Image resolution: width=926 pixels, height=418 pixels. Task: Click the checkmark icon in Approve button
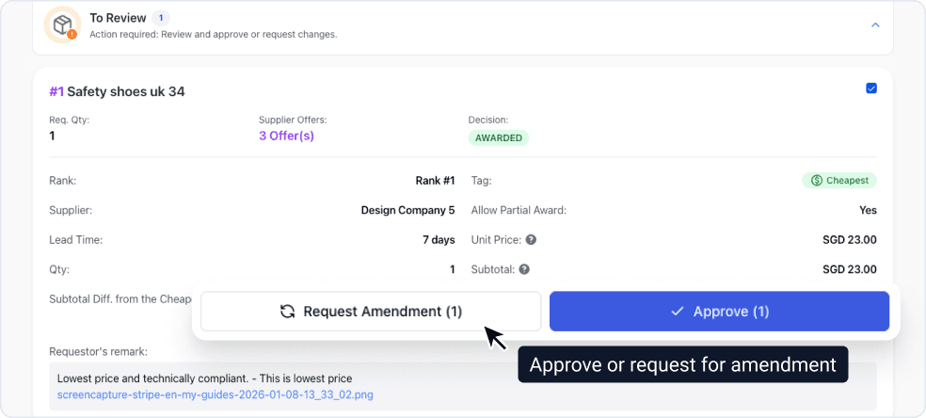(678, 311)
